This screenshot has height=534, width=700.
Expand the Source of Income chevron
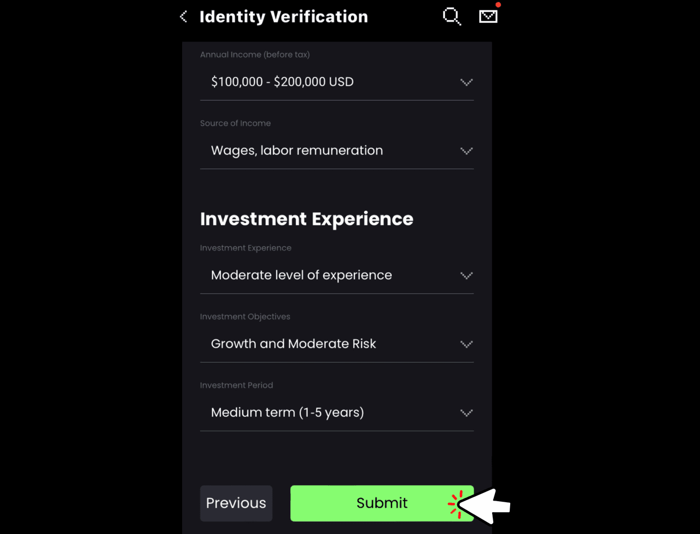click(466, 151)
